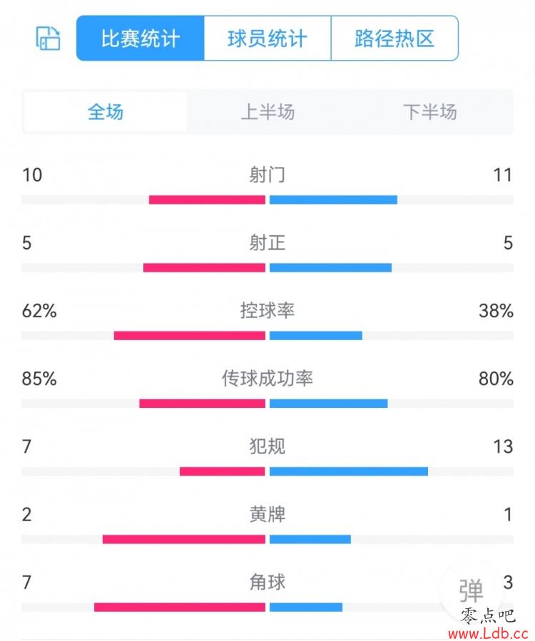Select 上半场 first half segment
This screenshot has height=641, width=535.
click(x=268, y=112)
